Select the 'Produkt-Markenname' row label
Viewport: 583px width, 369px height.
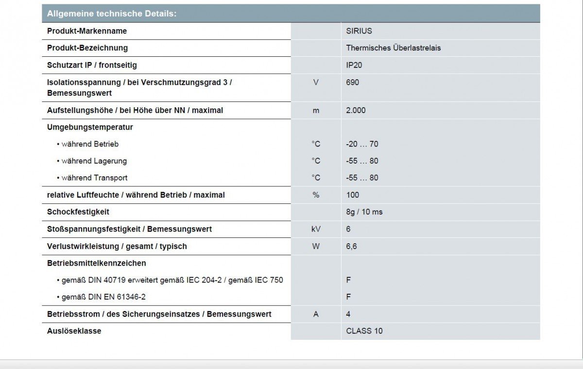tap(87, 31)
